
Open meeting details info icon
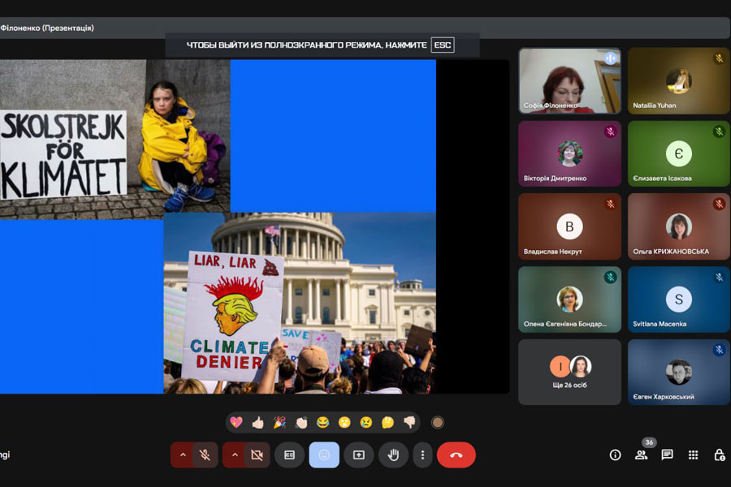[x=615, y=455]
